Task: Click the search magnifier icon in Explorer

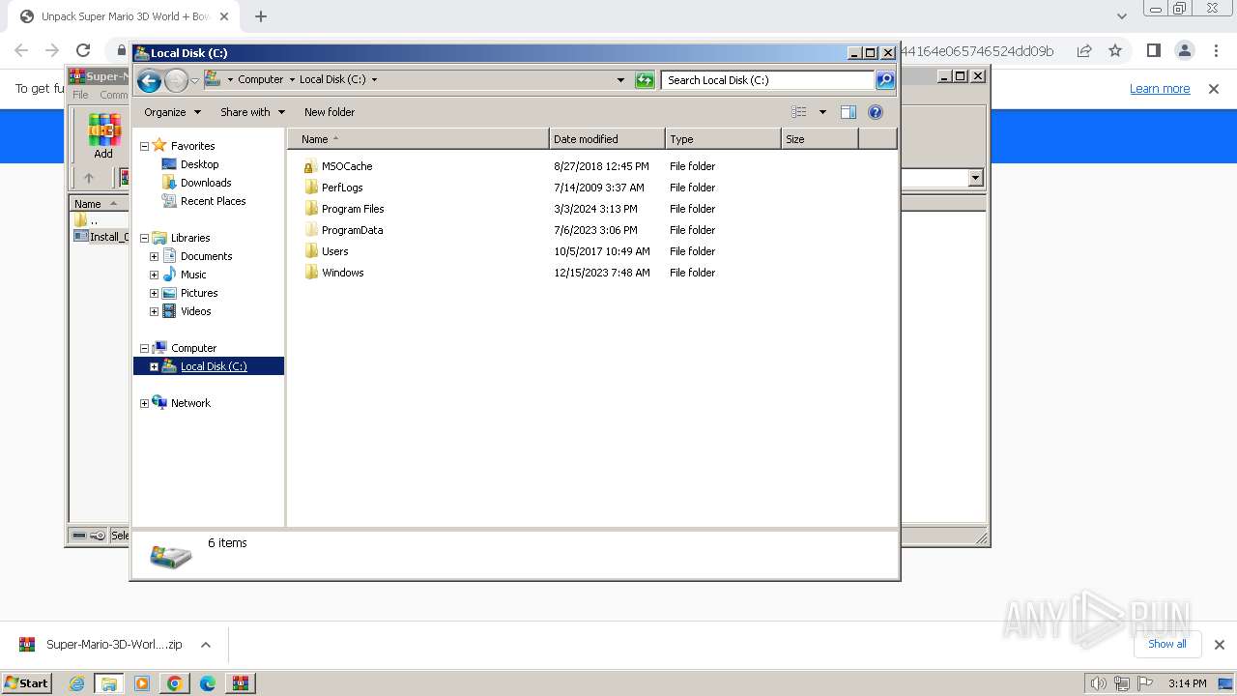Action: (885, 80)
